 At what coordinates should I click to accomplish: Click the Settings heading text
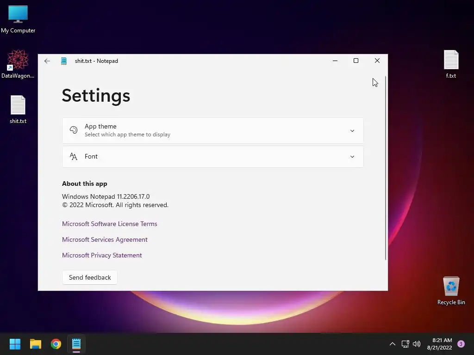pyautogui.click(x=96, y=96)
